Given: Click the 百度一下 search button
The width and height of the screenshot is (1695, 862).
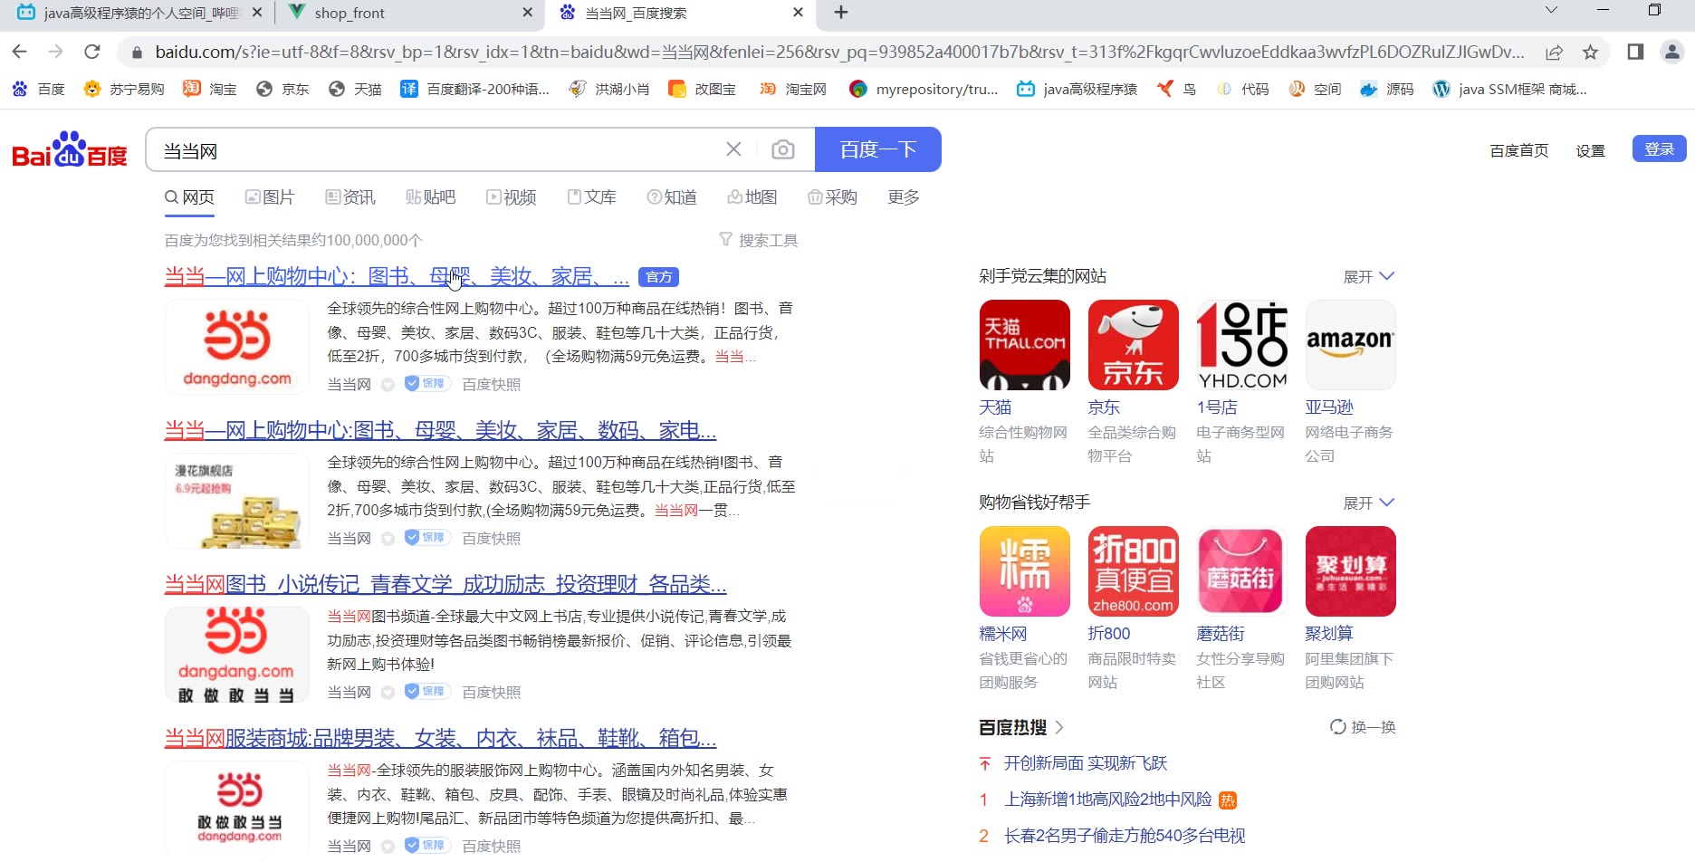Looking at the screenshot, I should 878,149.
